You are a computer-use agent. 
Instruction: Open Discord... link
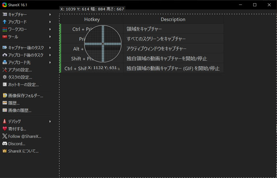(x=17, y=144)
